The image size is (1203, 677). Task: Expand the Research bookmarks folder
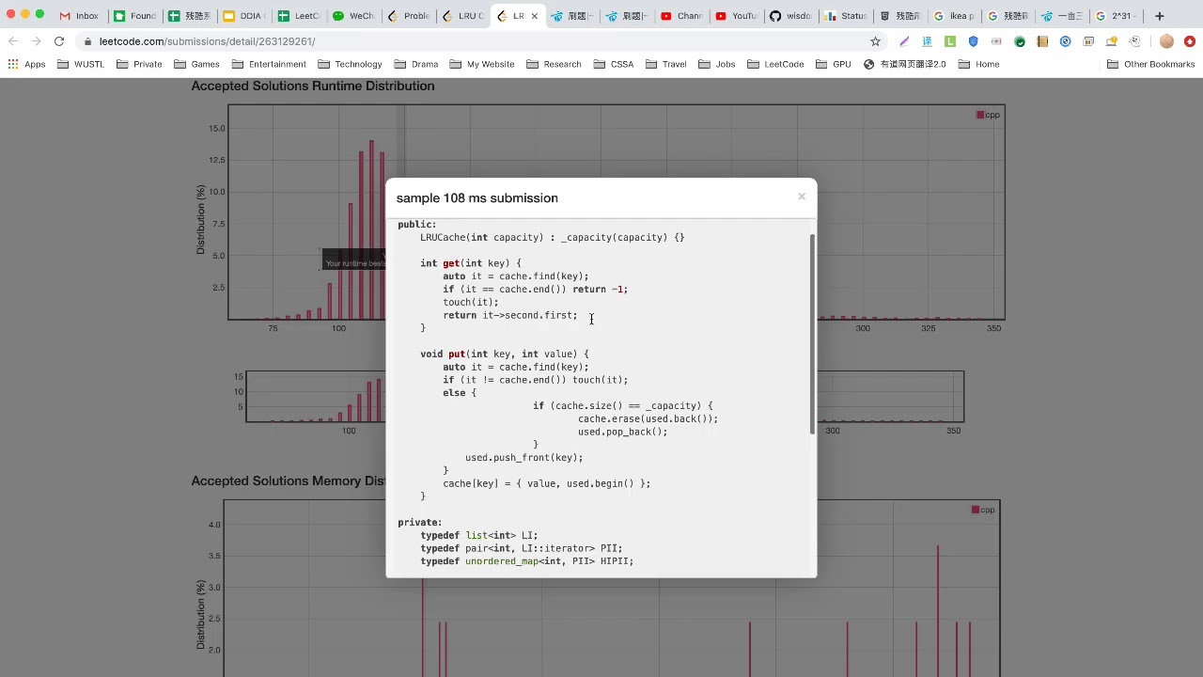pyautogui.click(x=554, y=64)
